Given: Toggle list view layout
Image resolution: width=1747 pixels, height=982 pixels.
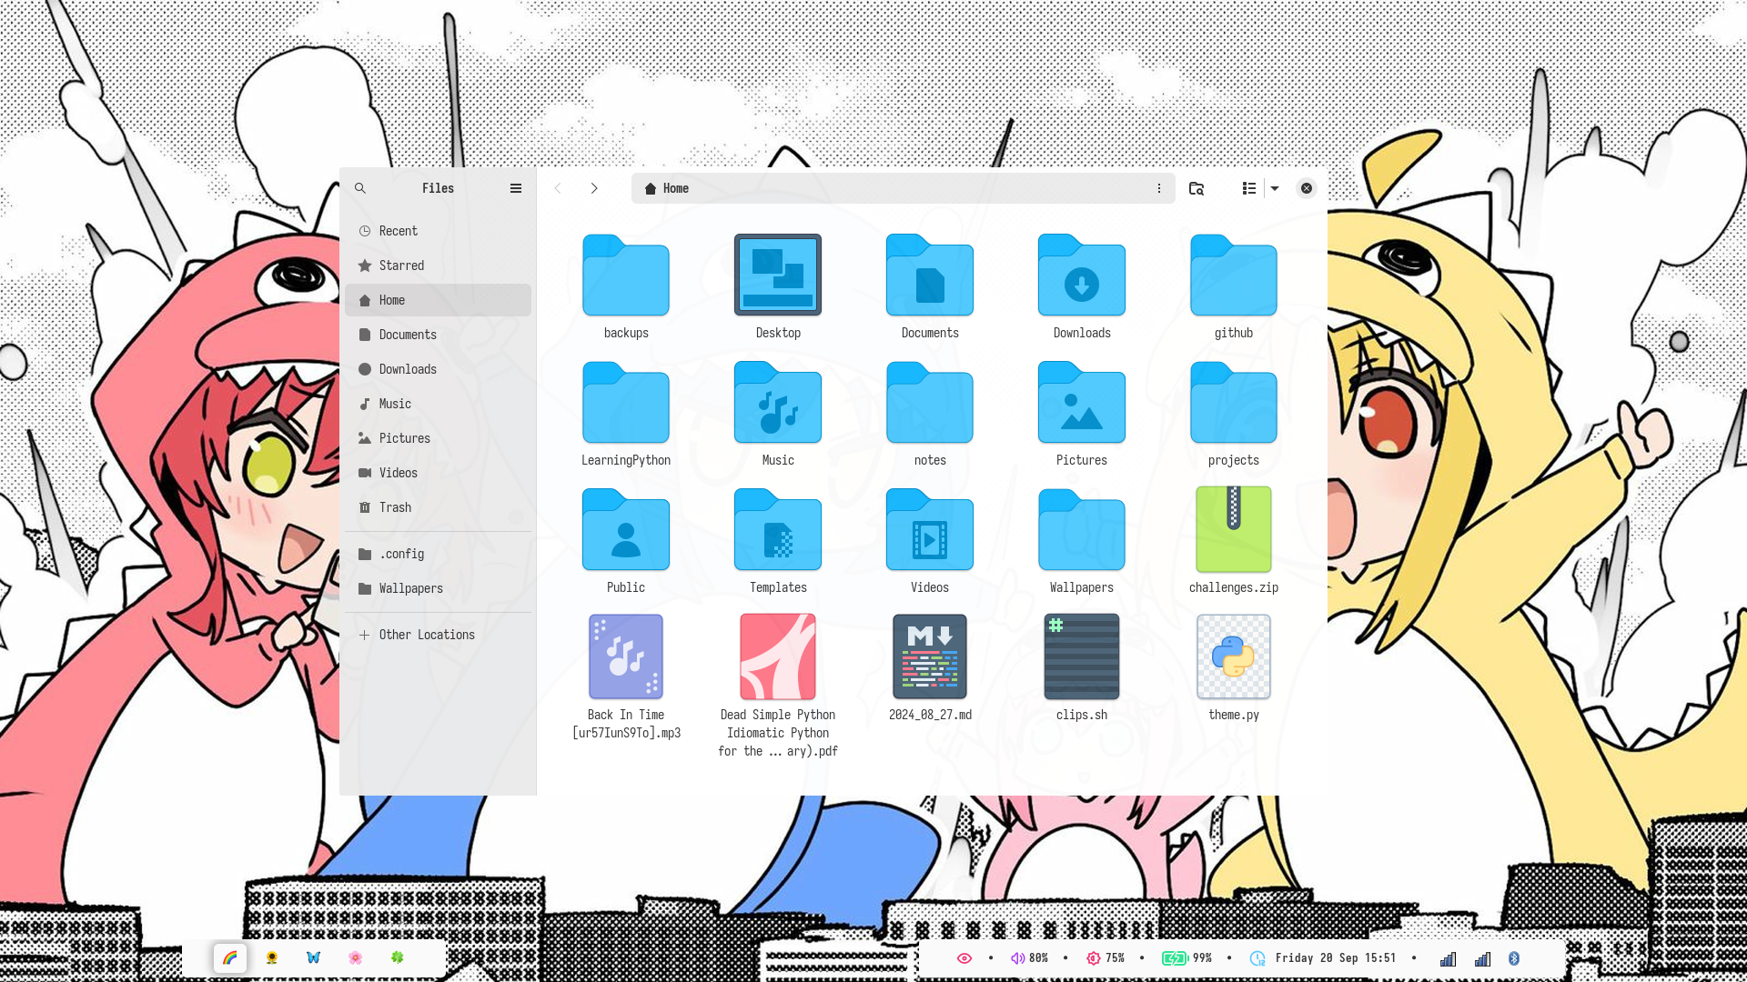Looking at the screenshot, I should 1249,188.
